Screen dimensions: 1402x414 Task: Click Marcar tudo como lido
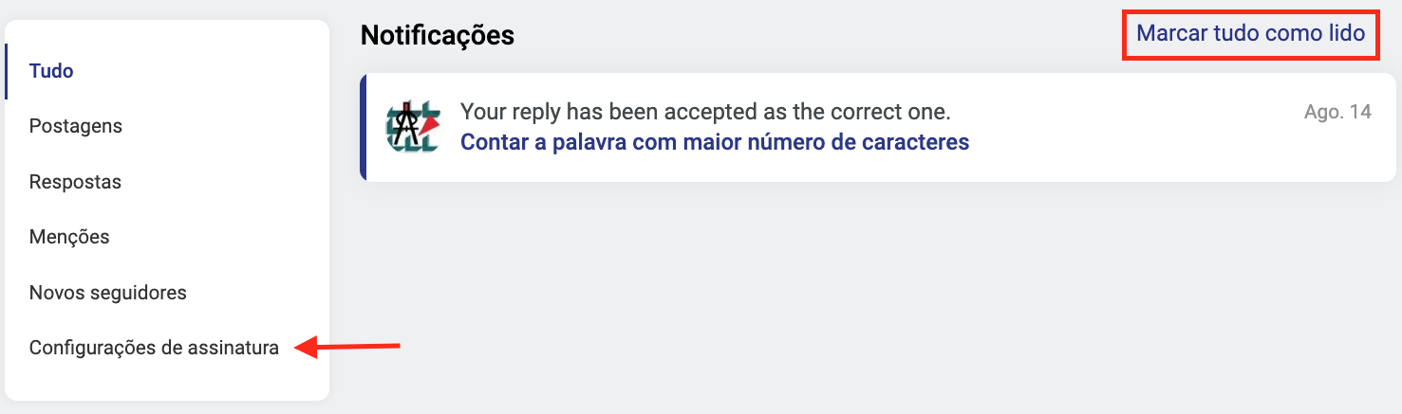(x=1250, y=34)
